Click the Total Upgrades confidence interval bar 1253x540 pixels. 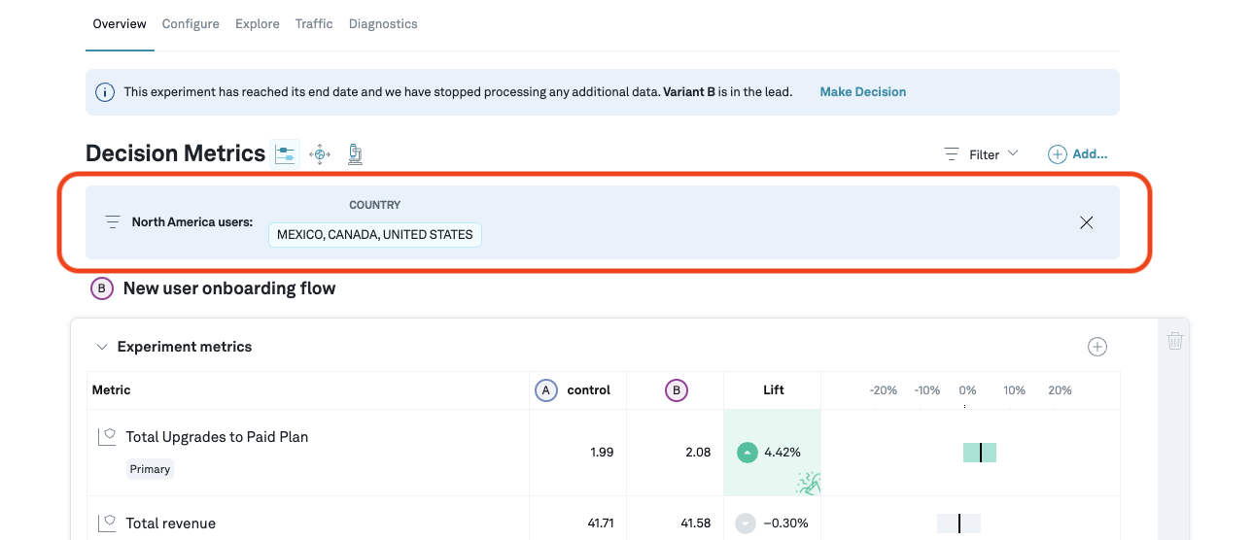click(x=980, y=453)
